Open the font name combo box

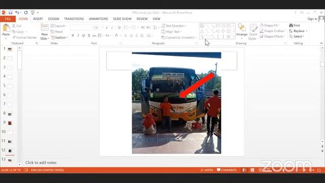pyautogui.click(x=82, y=27)
